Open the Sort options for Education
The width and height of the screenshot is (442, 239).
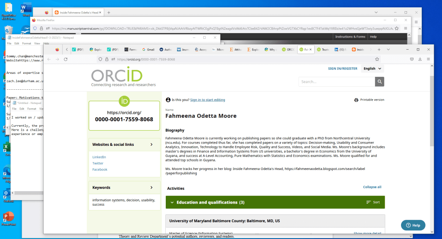point(373,202)
